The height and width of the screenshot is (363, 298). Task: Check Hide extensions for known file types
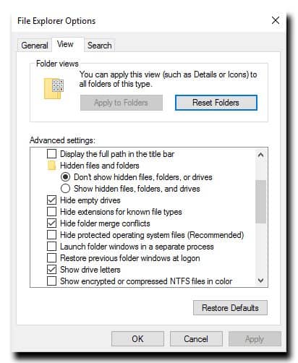(x=51, y=212)
